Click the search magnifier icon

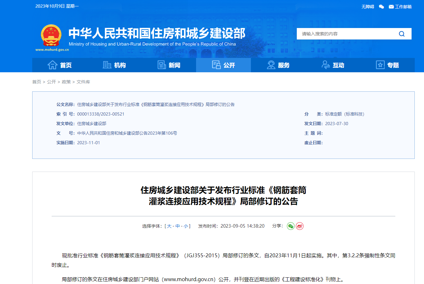pos(401,33)
